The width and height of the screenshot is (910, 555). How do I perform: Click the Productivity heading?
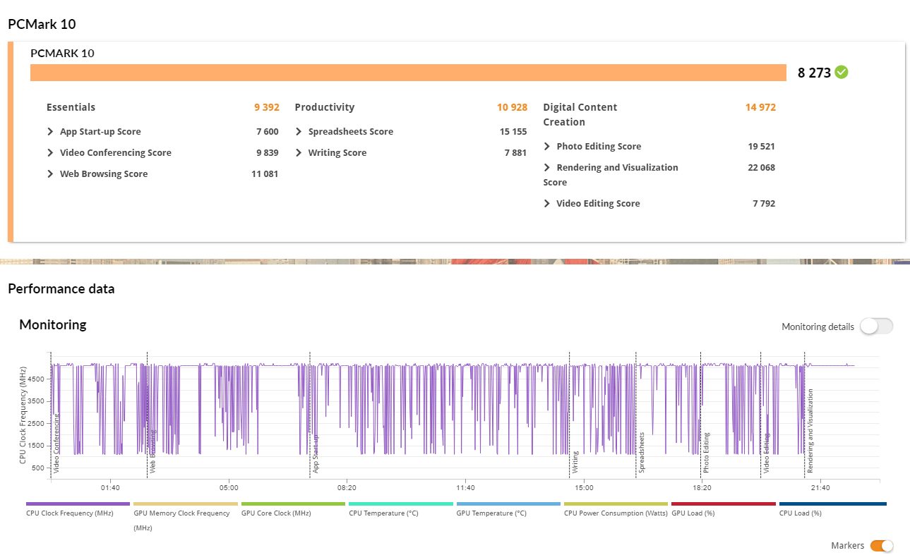325,108
